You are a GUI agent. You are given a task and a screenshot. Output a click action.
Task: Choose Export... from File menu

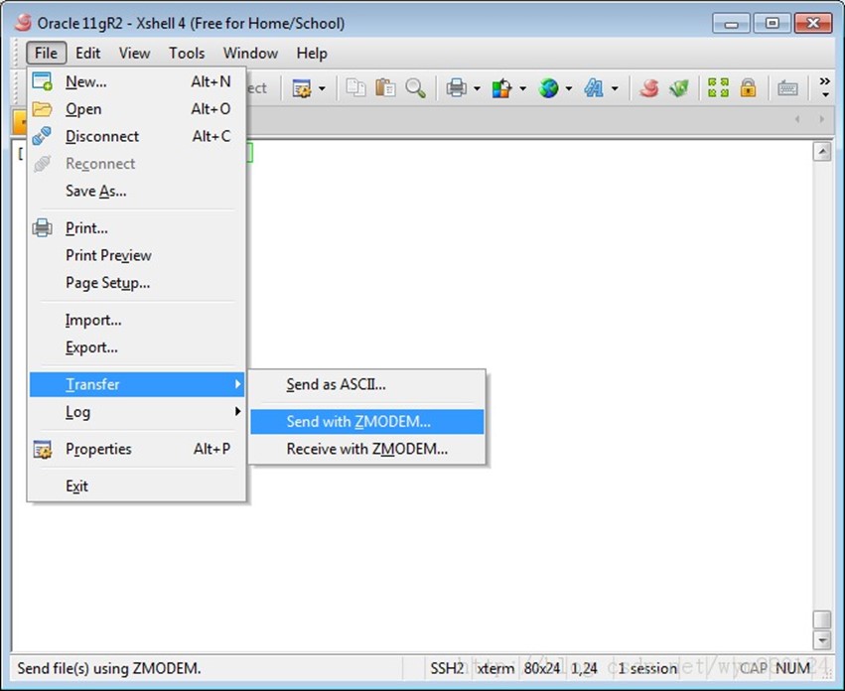[x=137, y=347]
